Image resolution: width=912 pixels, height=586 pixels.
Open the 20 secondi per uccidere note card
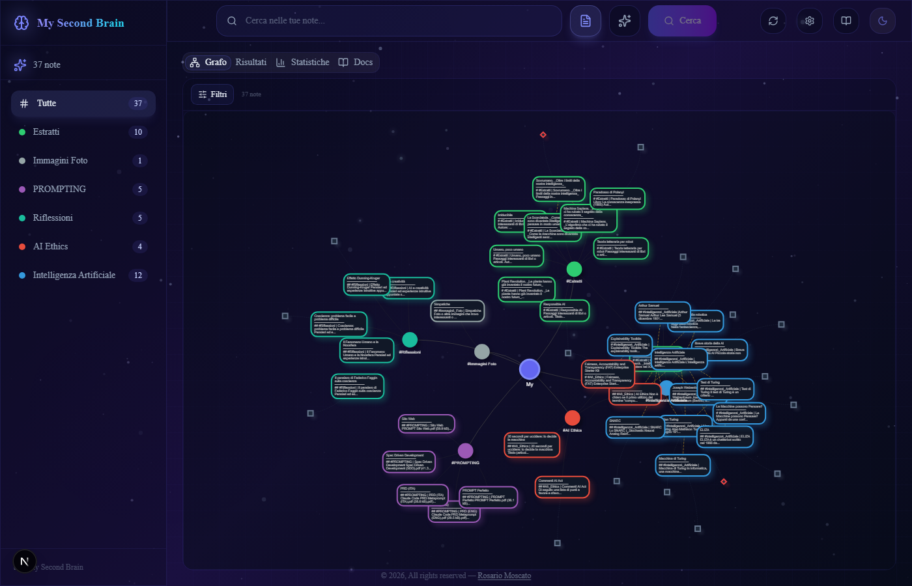coord(532,445)
